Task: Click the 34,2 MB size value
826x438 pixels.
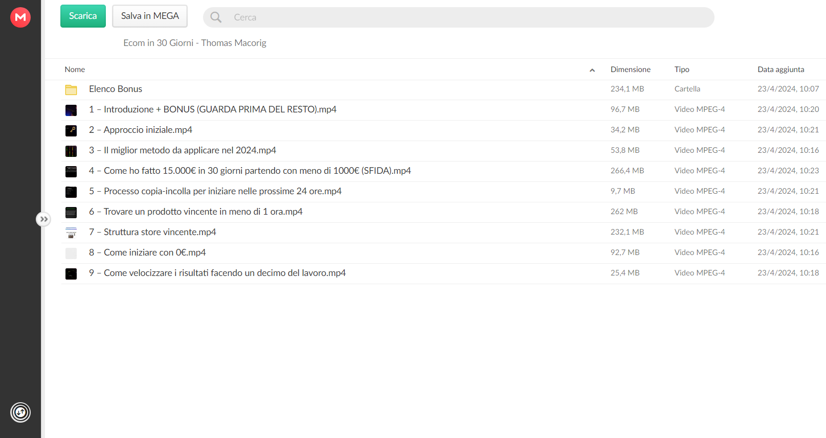Action: click(625, 130)
